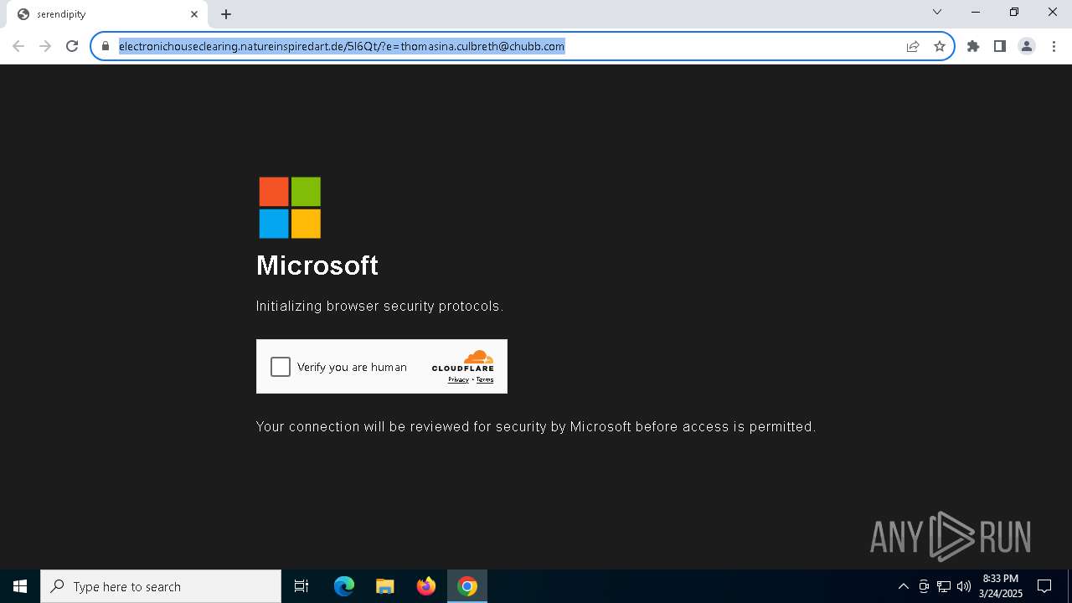Click the network icon in the system tray
Screen dimensions: 1072x603
[944, 586]
